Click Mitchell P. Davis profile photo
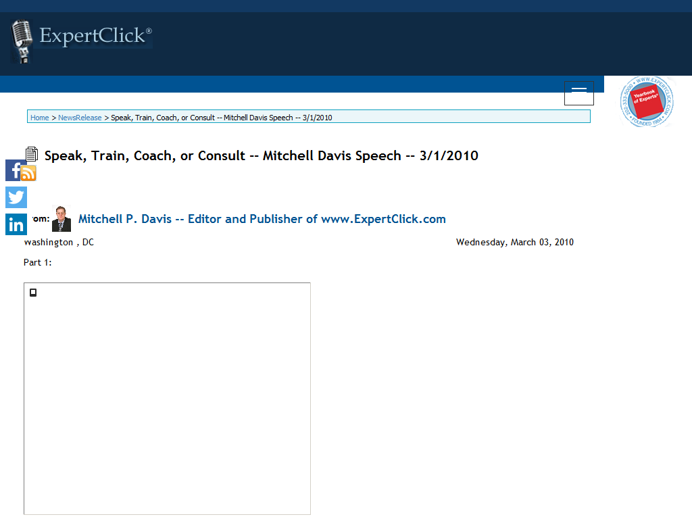 61,218
